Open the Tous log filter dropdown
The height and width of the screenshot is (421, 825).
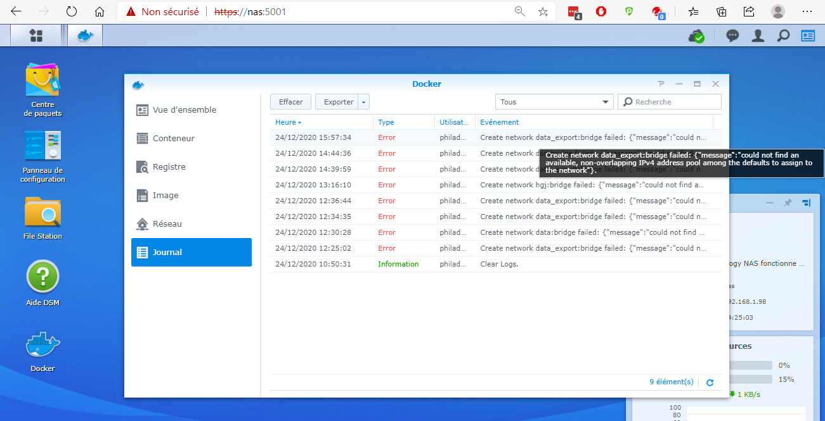pos(554,102)
